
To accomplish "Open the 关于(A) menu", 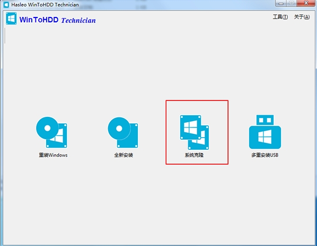I will coord(302,17).
